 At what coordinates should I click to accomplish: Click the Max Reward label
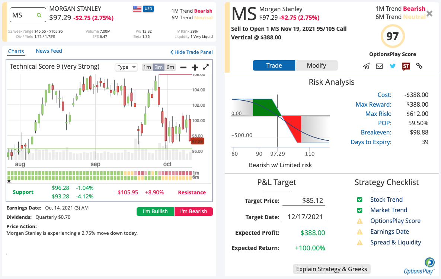[374, 104]
